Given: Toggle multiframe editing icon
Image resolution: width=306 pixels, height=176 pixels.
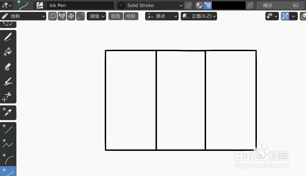Looking at the screenshot, I should click(81, 16).
